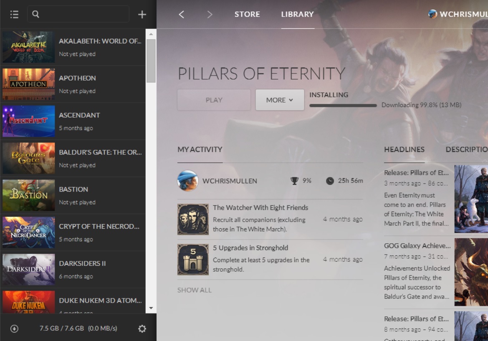
Task: Select APOTHEON title in game list
Action: [x=78, y=78]
